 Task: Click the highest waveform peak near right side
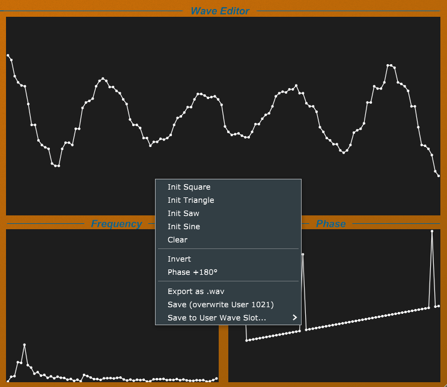tap(389, 65)
